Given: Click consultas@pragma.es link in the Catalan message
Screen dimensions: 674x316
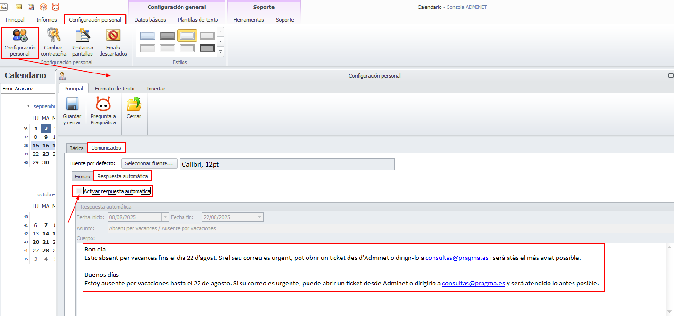Looking at the screenshot, I should tap(457, 258).
